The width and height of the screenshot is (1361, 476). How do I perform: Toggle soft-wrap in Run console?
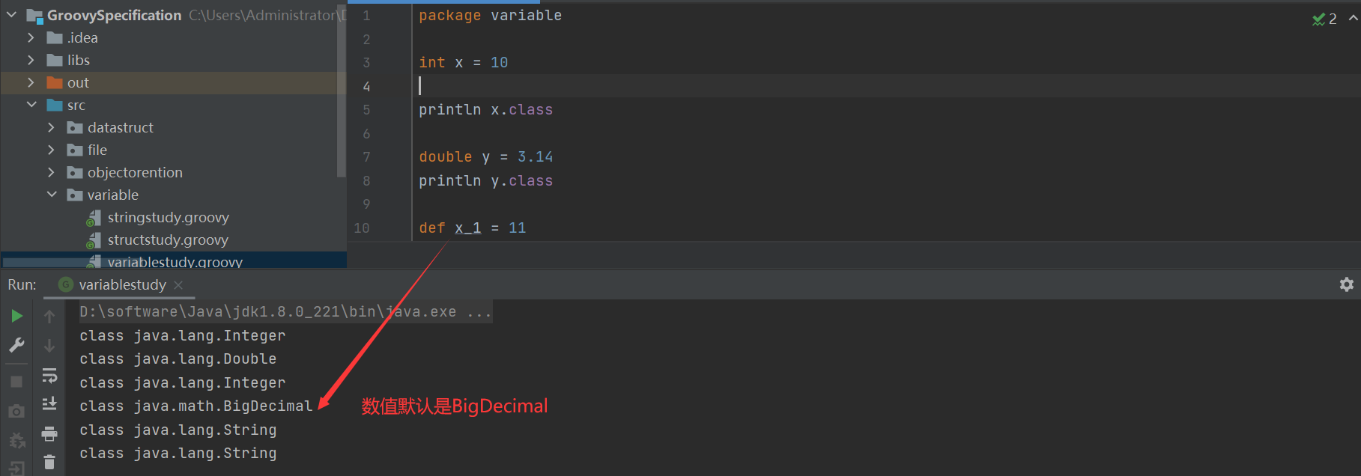click(49, 375)
